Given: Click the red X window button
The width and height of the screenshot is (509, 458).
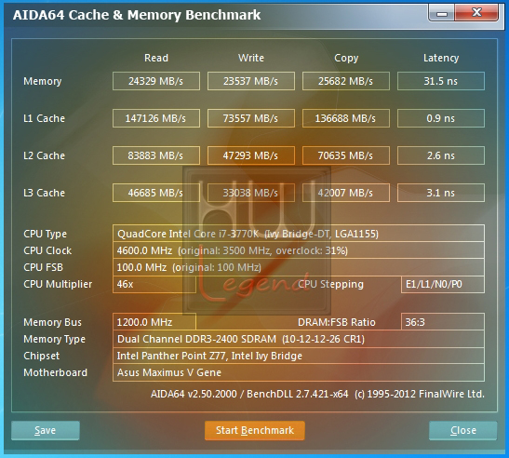Looking at the screenshot, I should click(476, 13).
